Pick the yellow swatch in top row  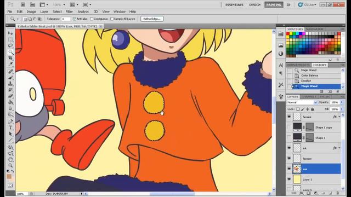click(x=291, y=34)
